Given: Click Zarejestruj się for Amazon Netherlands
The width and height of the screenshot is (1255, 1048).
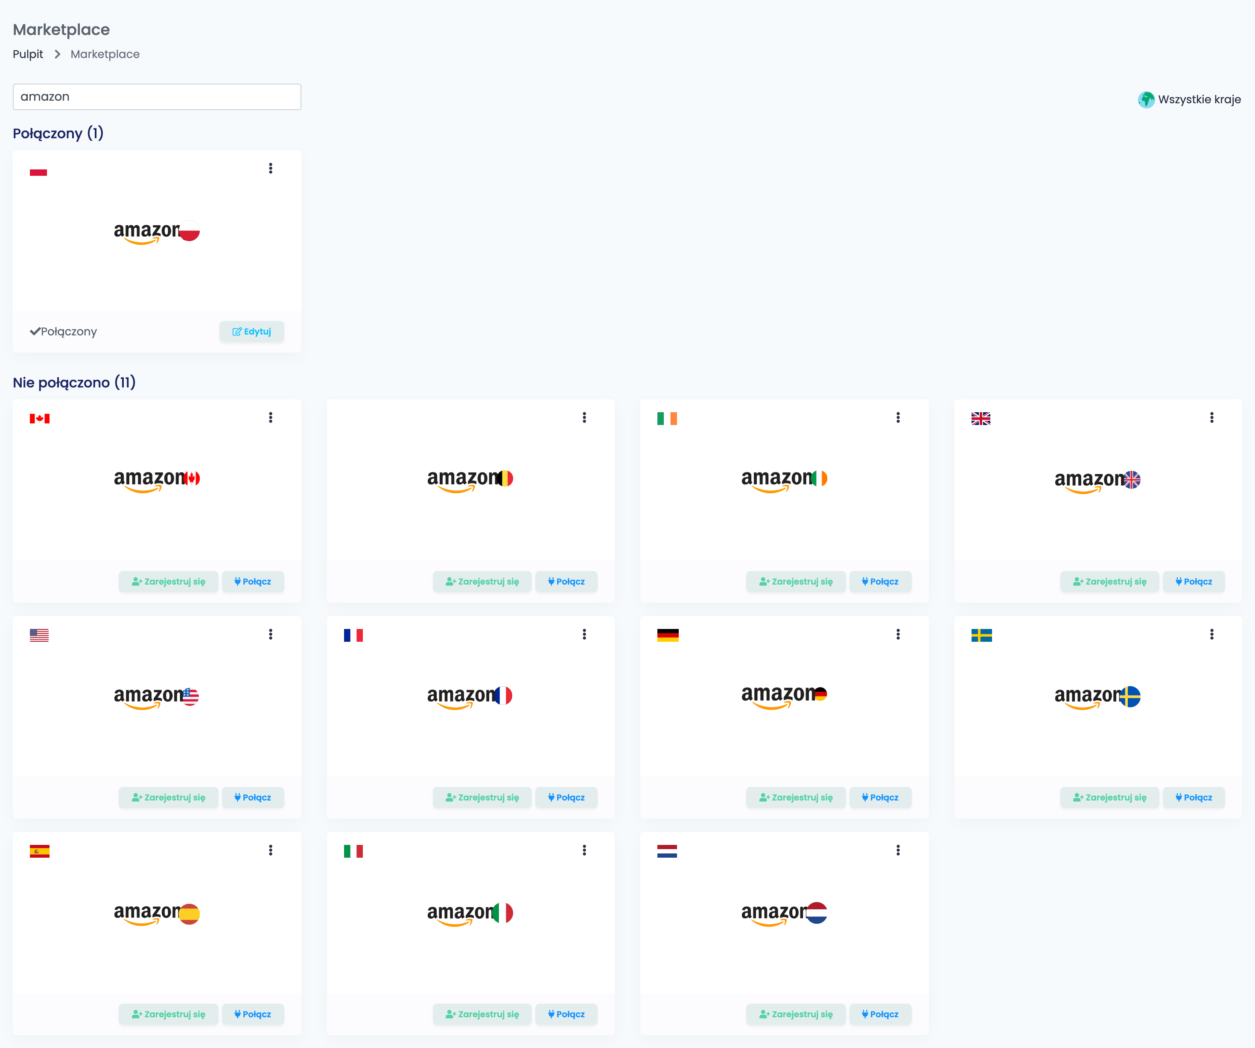Looking at the screenshot, I should point(796,1014).
